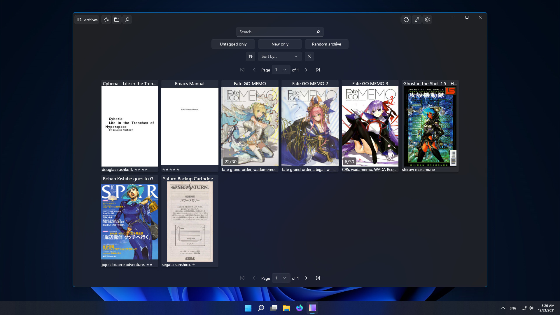Open the favorites star-list icon
Image resolution: width=560 pixels, height=315 pixels.
point(106,20)
